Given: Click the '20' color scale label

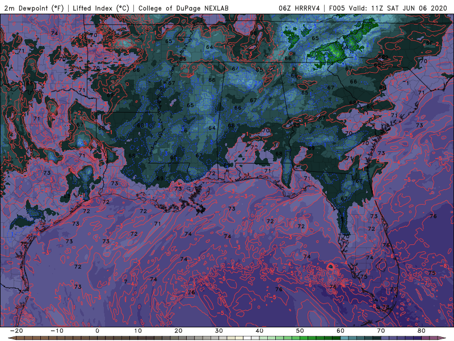Looking at the screenshot, I should tap(178, 331).
